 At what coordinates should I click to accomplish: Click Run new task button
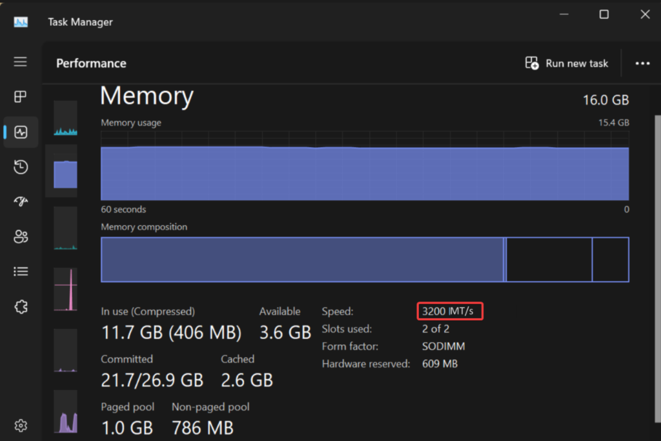[x=567, y=63]
